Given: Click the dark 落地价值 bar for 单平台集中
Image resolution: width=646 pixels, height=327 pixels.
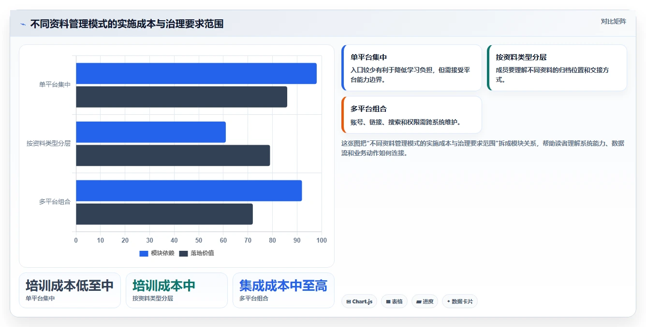Looking at the screenshot, I should [x=181, y=97].
